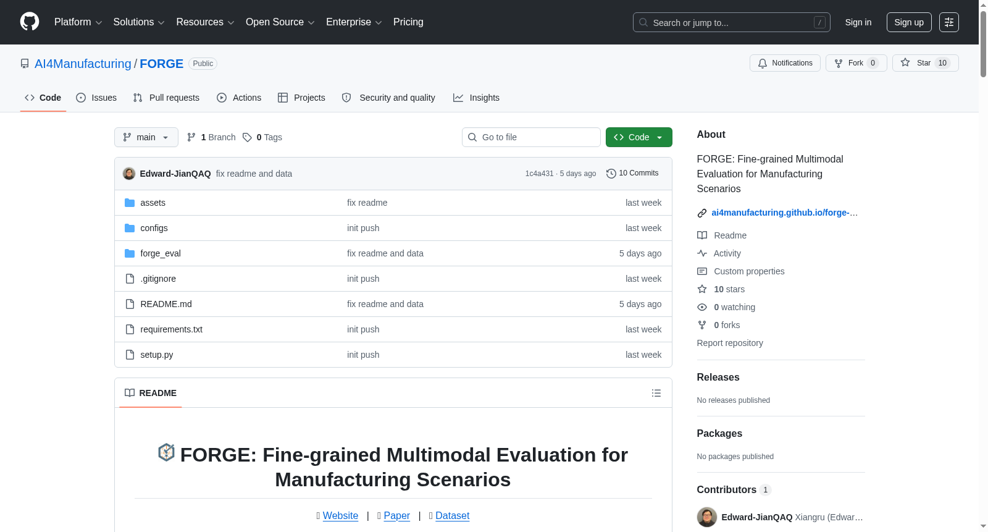Viewport: 988px width, 532px height.
Task: Click the FORGE logo in README title
Action: point(167,452)
